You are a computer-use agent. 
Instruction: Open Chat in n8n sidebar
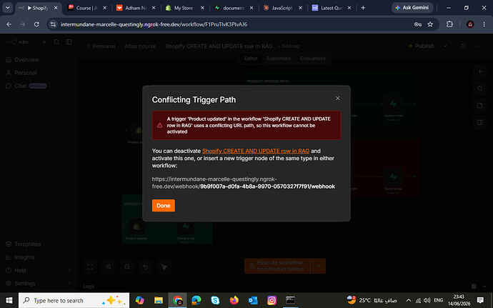tap(26, 86)
